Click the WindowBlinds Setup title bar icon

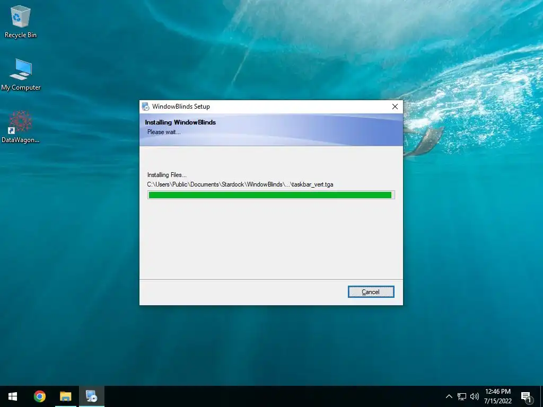click(146, 107)
